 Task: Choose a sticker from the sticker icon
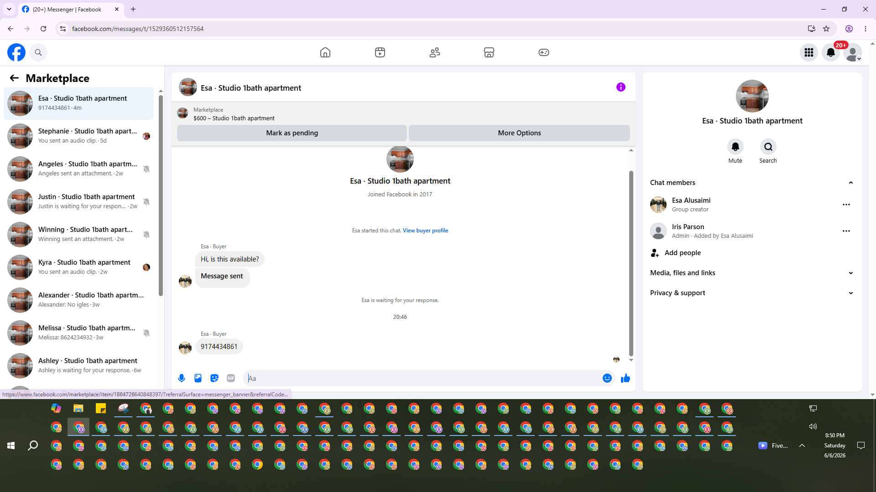[x=214, y=378]
